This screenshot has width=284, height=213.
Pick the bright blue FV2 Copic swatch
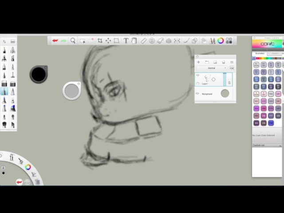(x=271, y=123)
